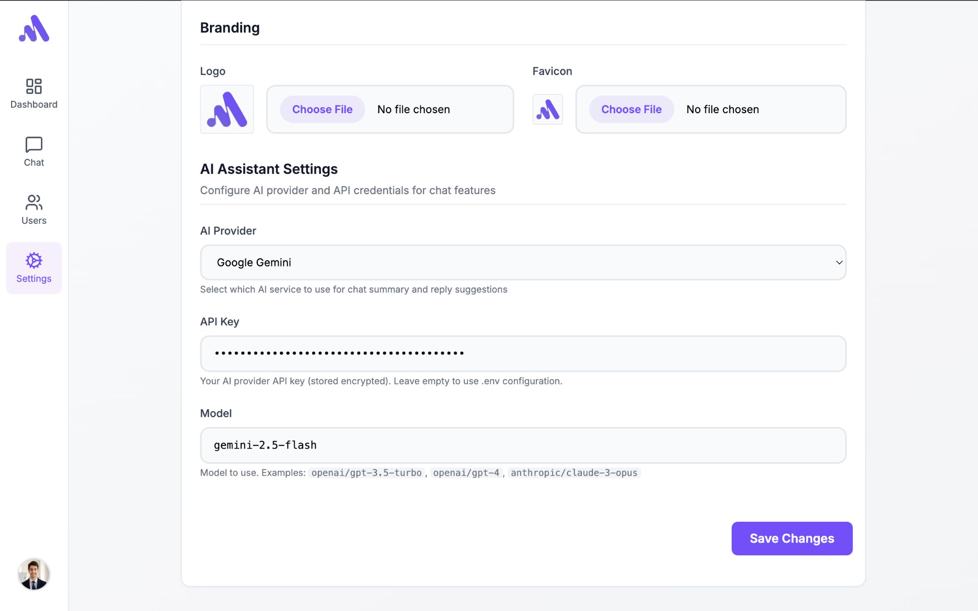Viewport: 978px width, 611px height.
Task: Click the user profile avatar
Action: tap(34, 574)
